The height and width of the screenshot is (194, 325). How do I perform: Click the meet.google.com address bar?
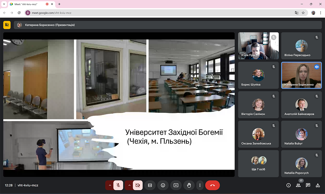coord(162,13)
